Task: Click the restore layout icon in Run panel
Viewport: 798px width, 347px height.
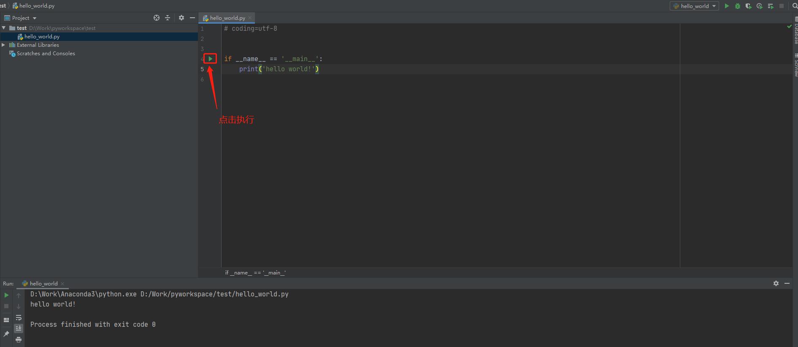Action: 6,320
